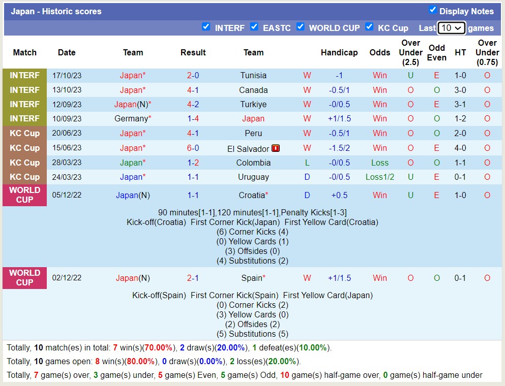Click the Handicap column header
Screen dimensions: 505x386
[339, 52]
